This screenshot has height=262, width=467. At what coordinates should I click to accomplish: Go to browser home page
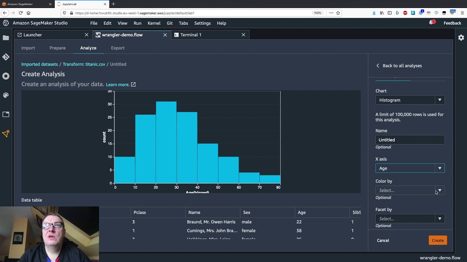pyautogui.click(x=28, y=13)
